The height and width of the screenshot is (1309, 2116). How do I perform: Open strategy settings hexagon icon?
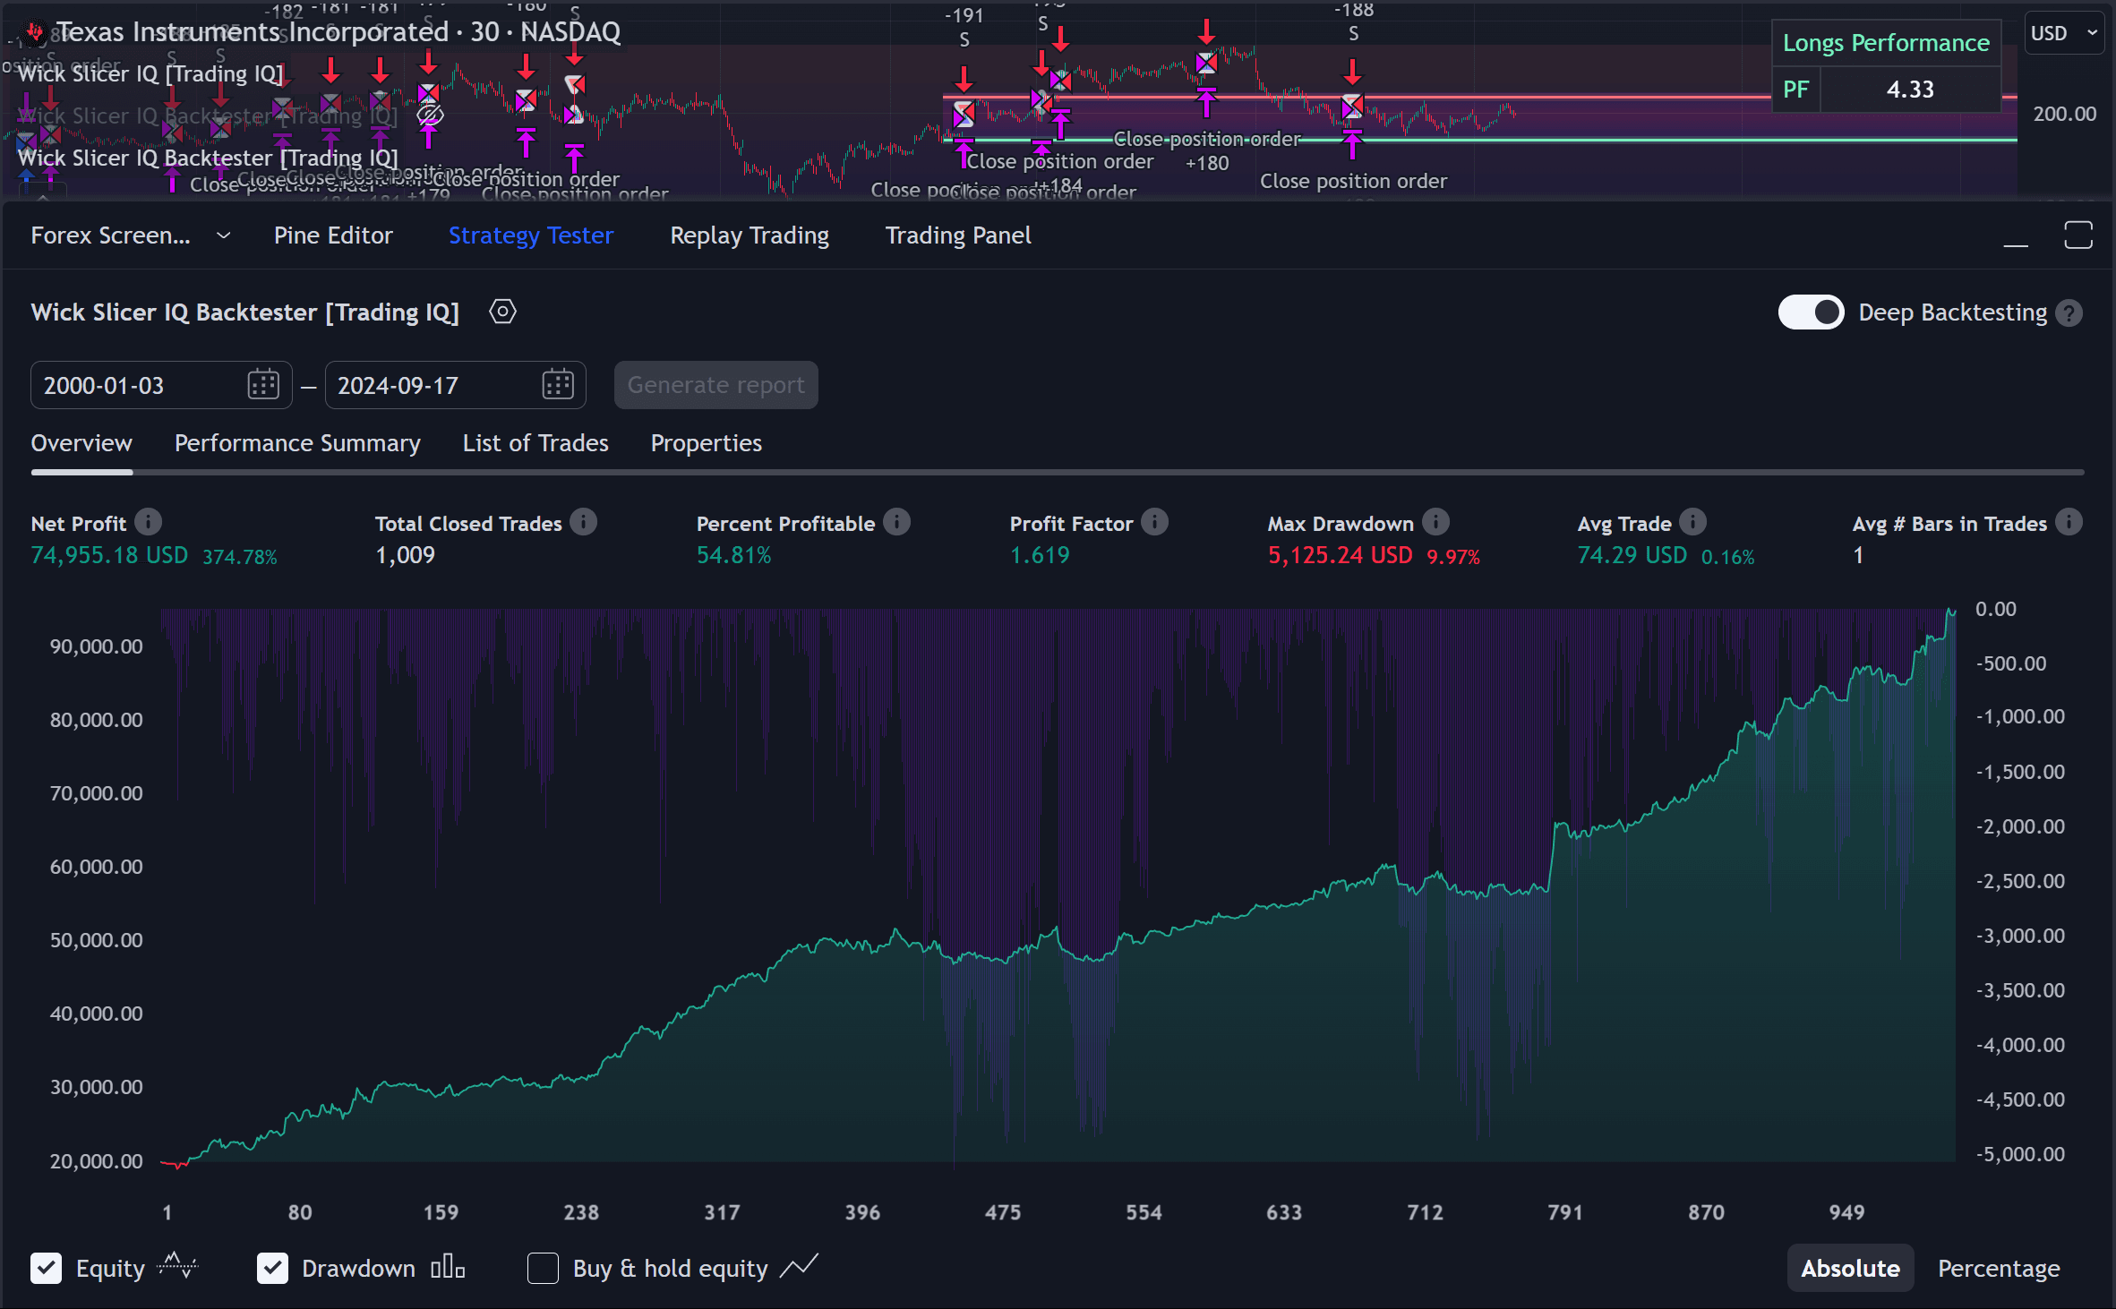point(502,312)
